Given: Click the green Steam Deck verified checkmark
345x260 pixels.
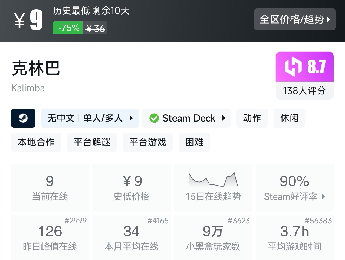Looking at the screenshot, I should [x=154, y=118].
